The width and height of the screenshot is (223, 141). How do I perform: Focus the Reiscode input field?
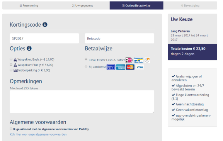tap(119, 38)
